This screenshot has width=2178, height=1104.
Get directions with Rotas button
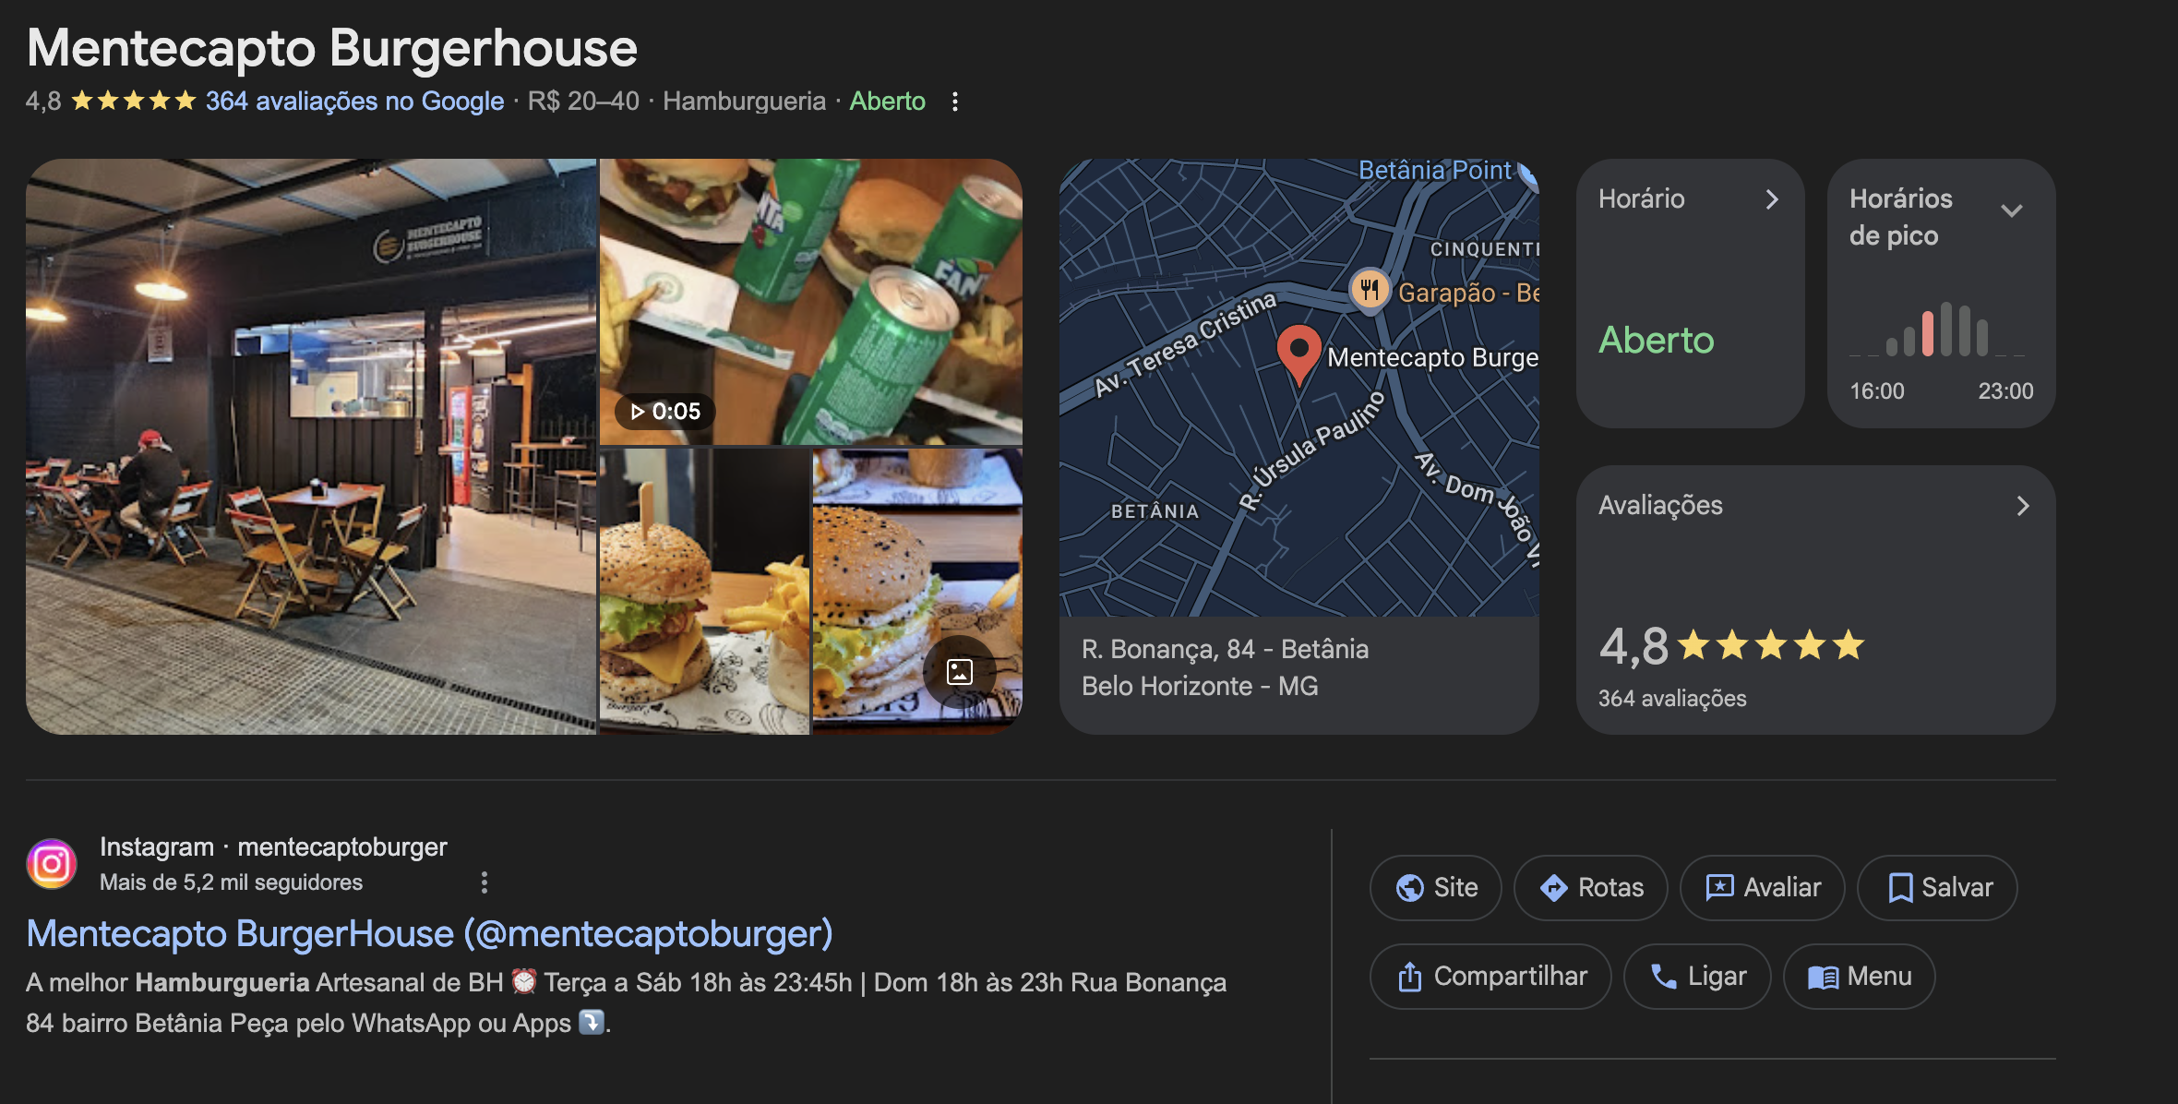(1591, 888)
